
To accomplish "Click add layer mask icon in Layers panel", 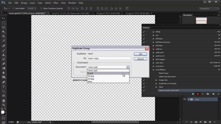I will [x=196, y=122].
